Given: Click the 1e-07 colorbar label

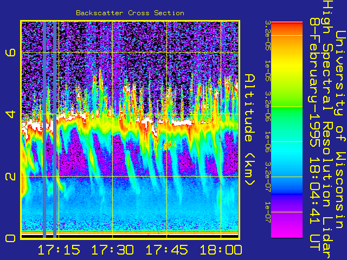Looking at the screenshot, I should [x=267, y=212].
